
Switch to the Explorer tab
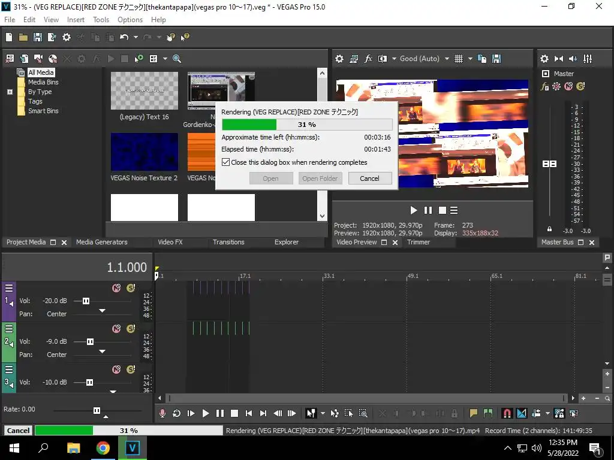287,242
